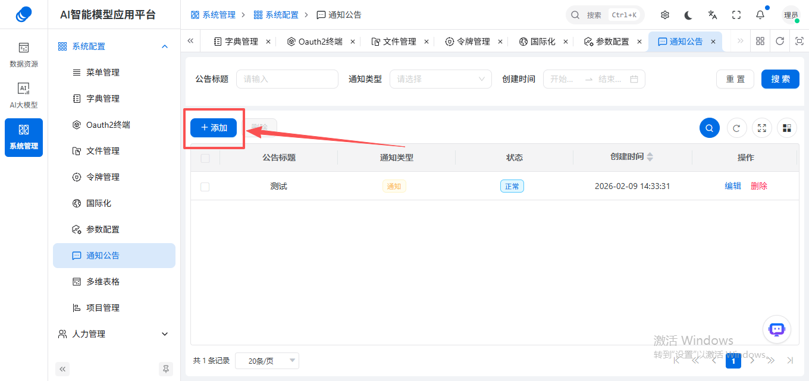This screenshot has width=809, height=381.
Task: Click the 通知 type tag
Action: 394,186
